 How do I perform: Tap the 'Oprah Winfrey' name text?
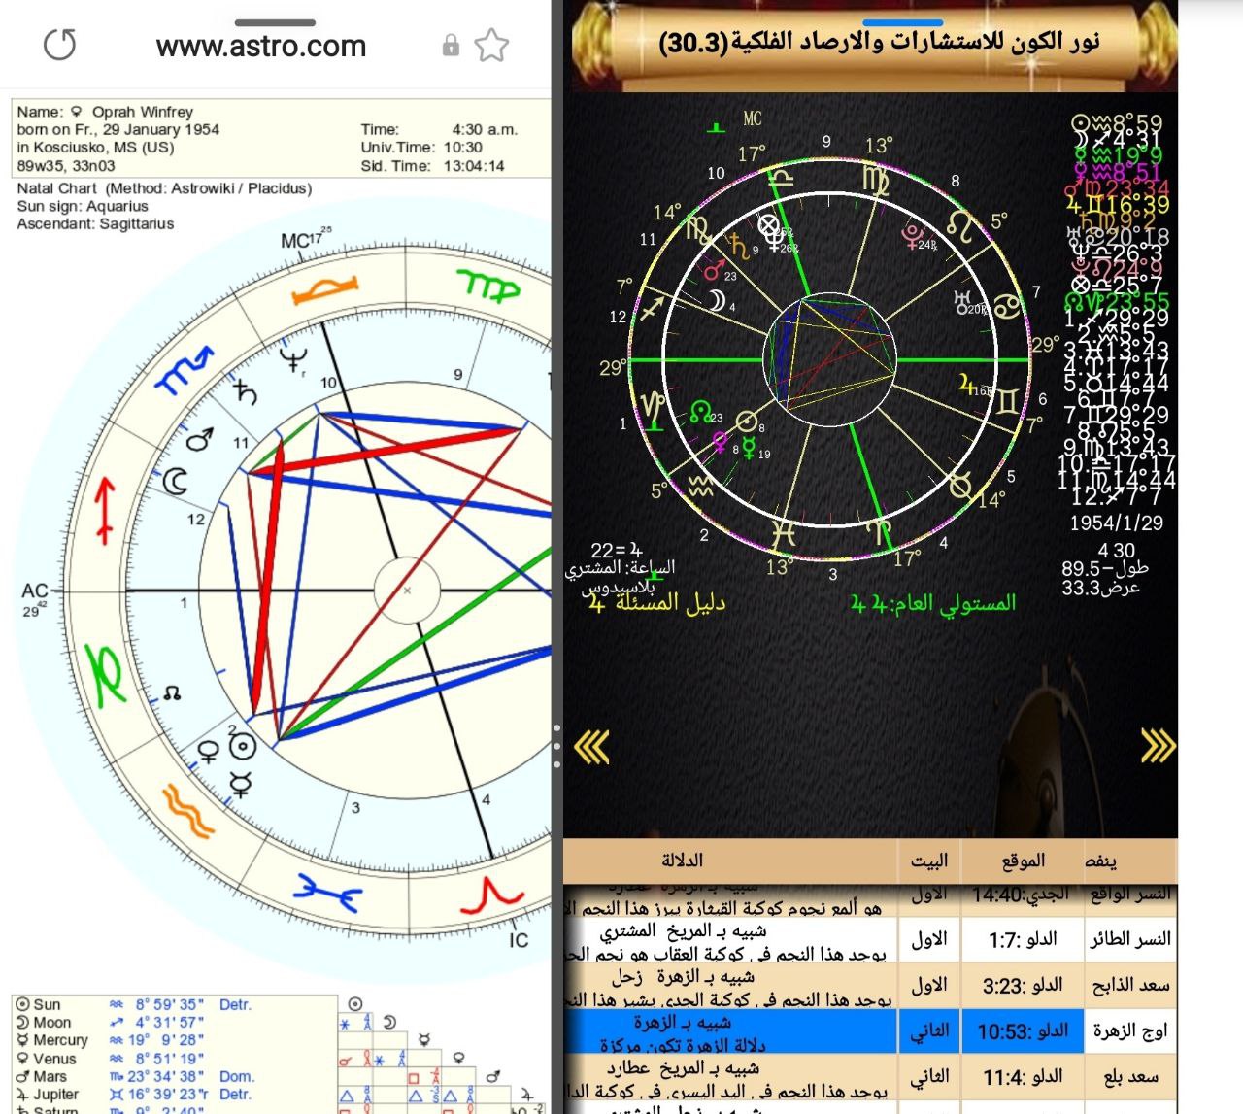pyautogui.click(x=142, y=112)
